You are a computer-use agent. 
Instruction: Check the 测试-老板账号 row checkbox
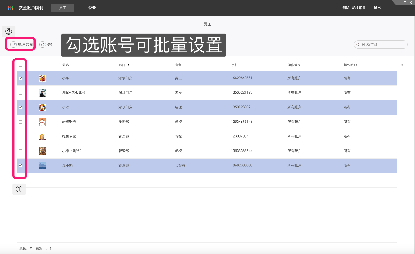(x=20, y=93)
